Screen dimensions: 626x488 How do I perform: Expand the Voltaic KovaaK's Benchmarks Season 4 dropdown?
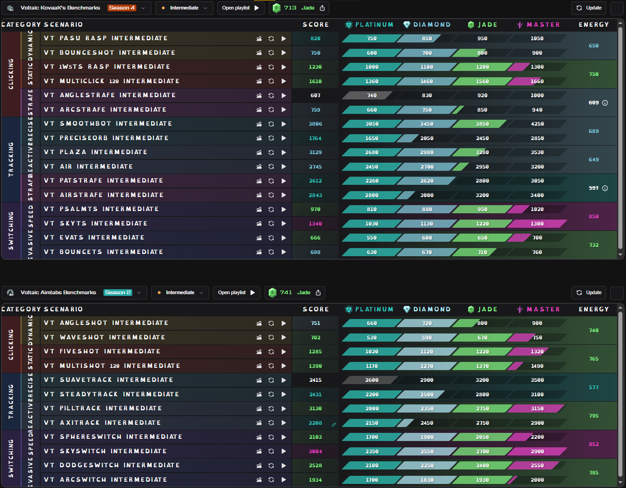point(76,8)
